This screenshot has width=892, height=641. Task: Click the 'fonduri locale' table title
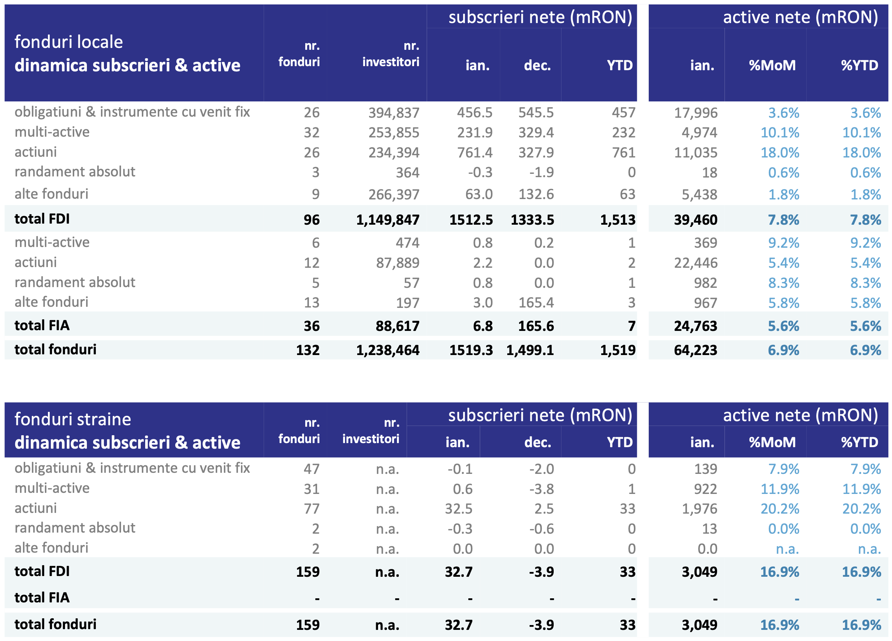click(68, 42)
